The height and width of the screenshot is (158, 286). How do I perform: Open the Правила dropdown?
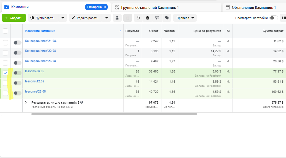pyautogui.click(x=185, y=18)
